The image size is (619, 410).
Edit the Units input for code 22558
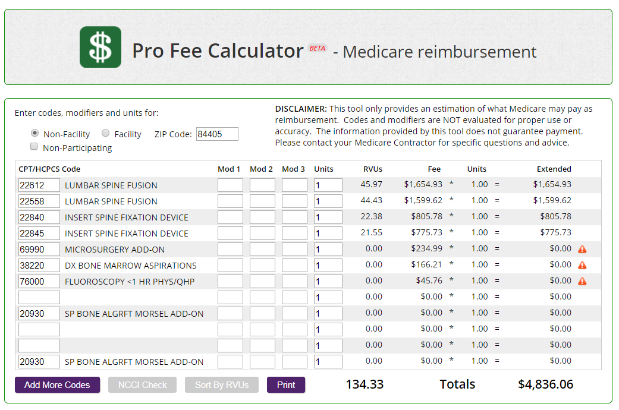pyautogui.click(x=328, y=201)
